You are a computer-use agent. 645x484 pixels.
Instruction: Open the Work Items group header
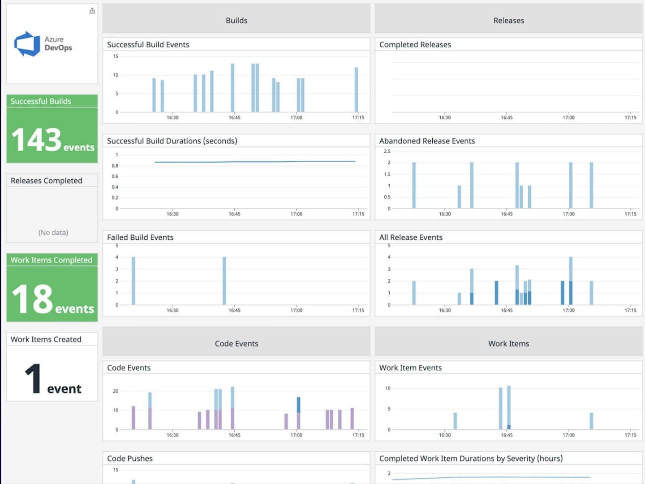pos(508,343)
